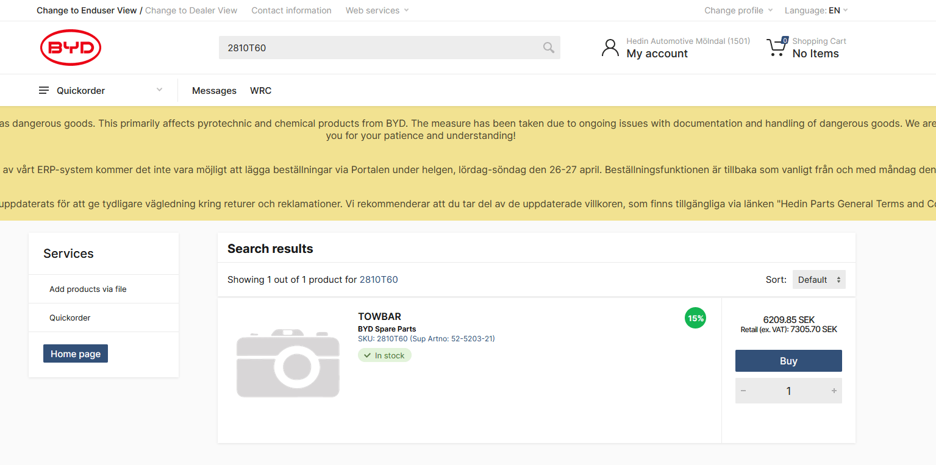Click the BYD logo

click(71, 48)
